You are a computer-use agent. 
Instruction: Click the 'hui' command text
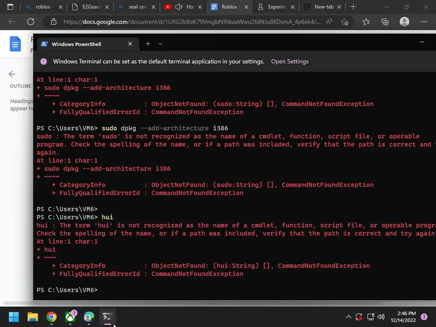click(x=107, y=217)
